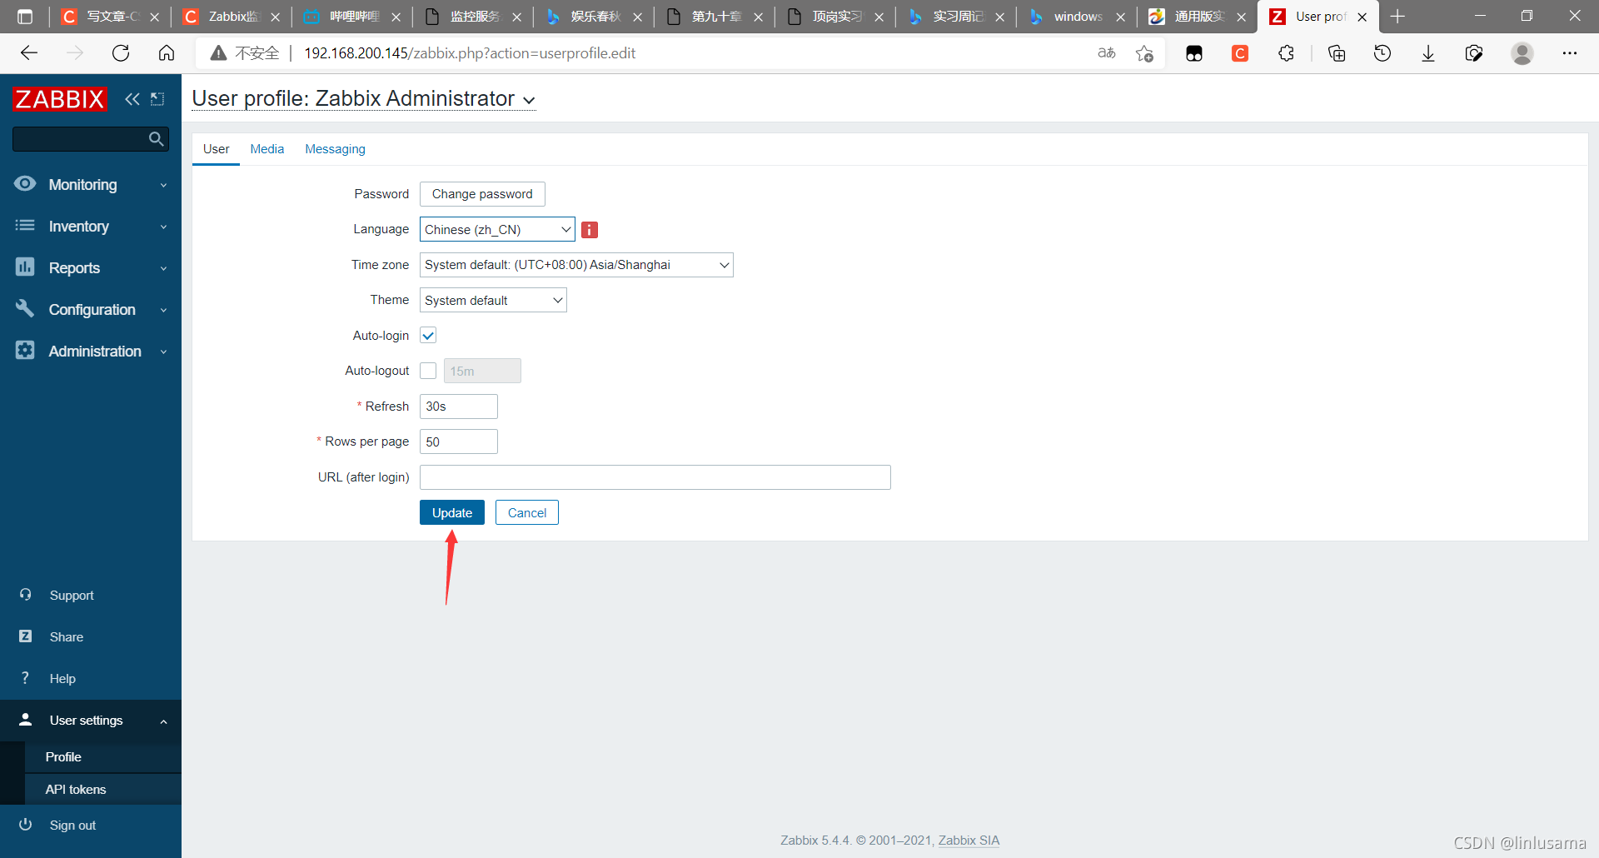Click the Reports chart icon
The image size is (1599, 858).
click(x=25, y=267)
